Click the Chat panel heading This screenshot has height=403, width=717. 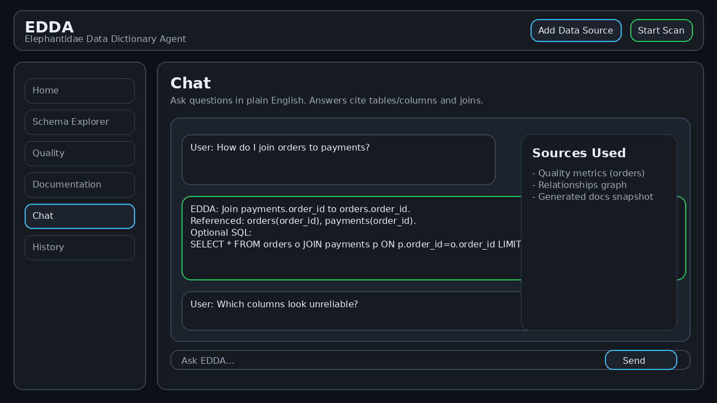[x=190, y=83]
